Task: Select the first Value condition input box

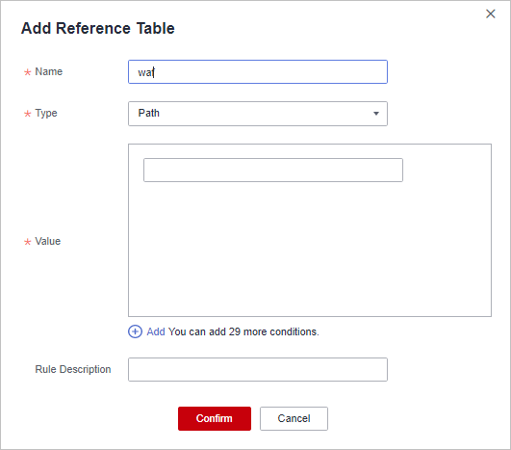Action: [273, 170]
